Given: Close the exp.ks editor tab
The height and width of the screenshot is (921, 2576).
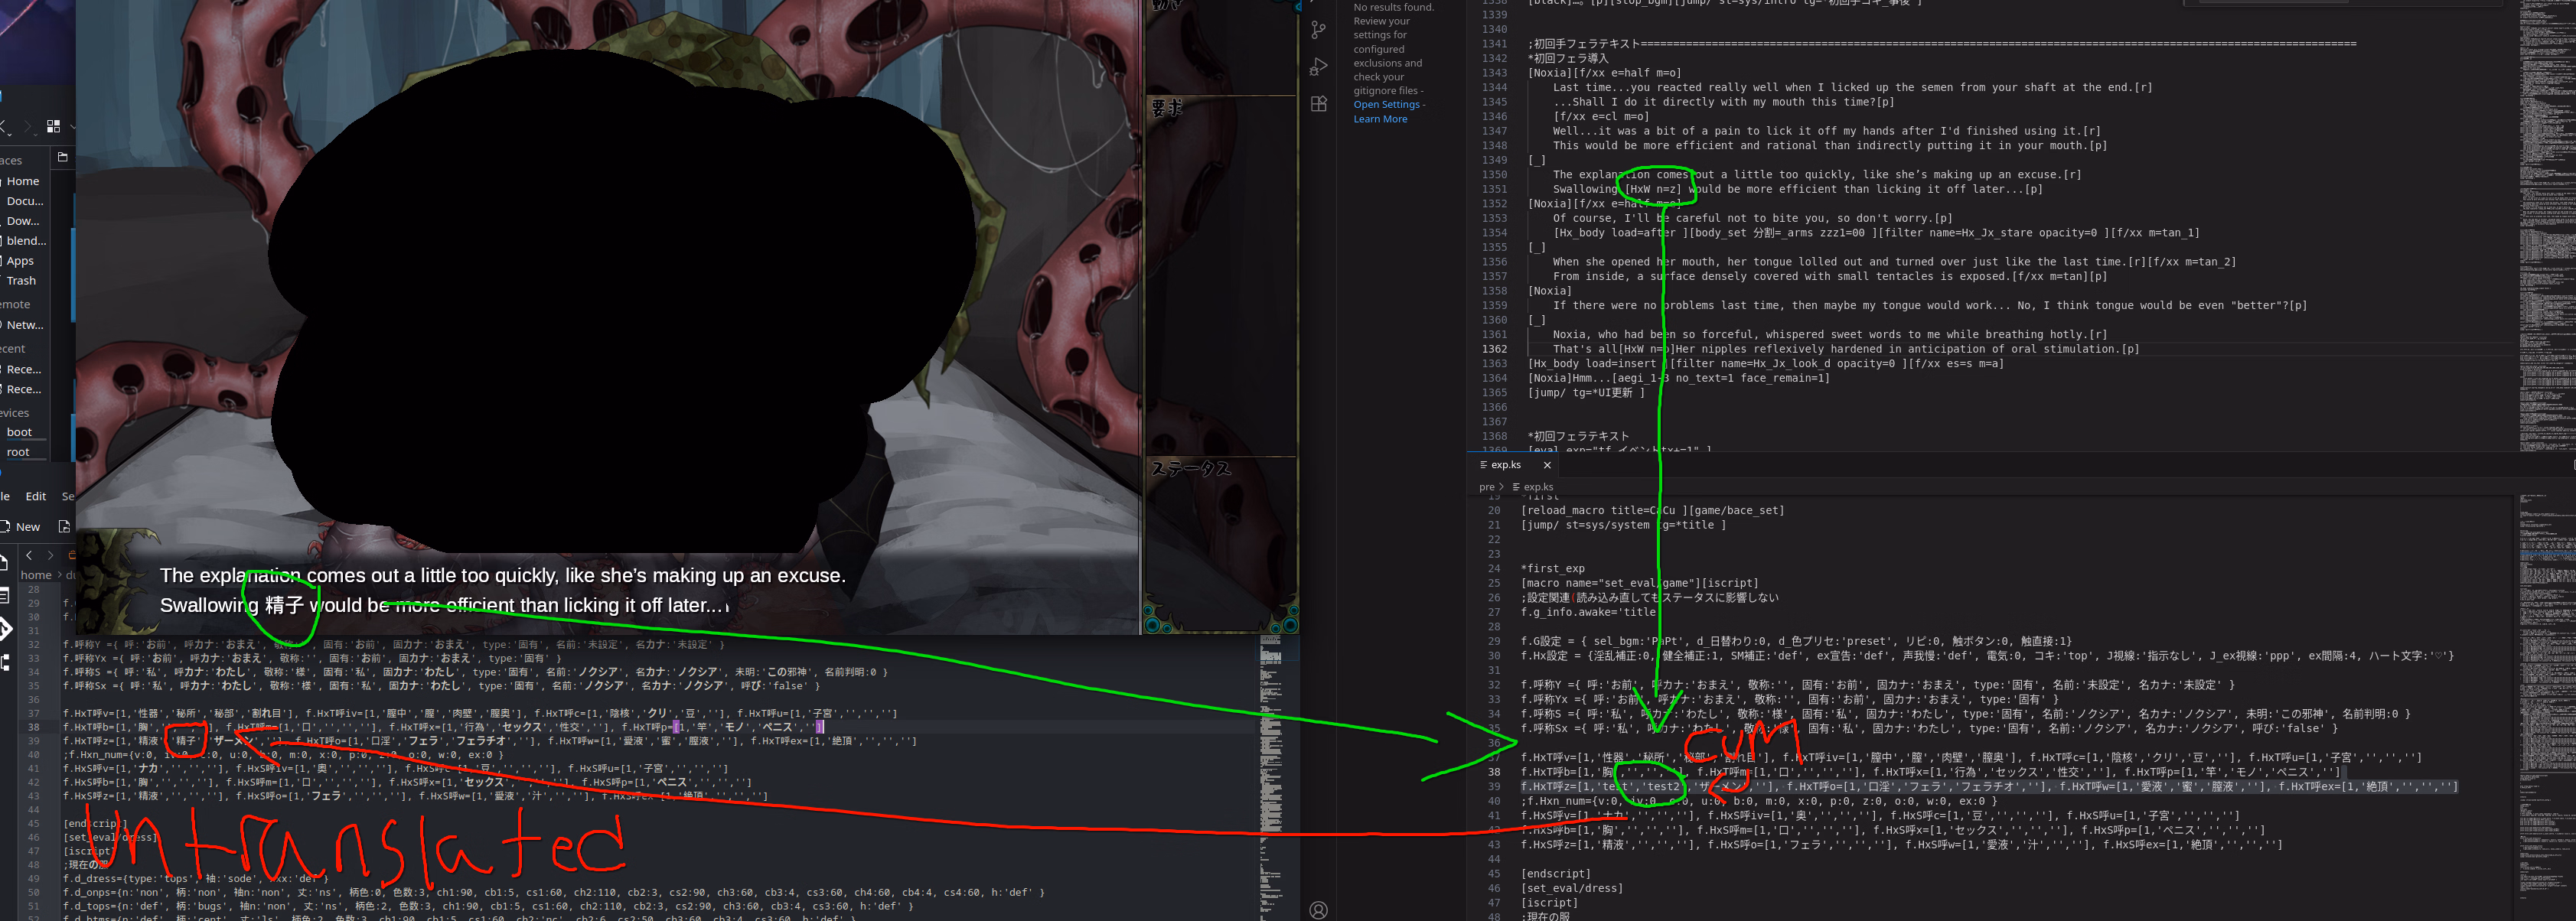Looking at the screenshot, I should (x=1547, y=465).
